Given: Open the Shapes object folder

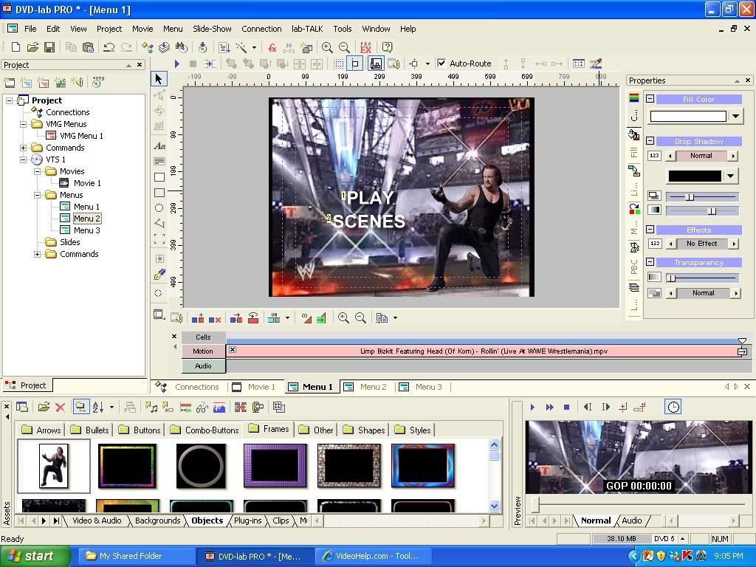Looking at the screenshot, I should 365,430.
